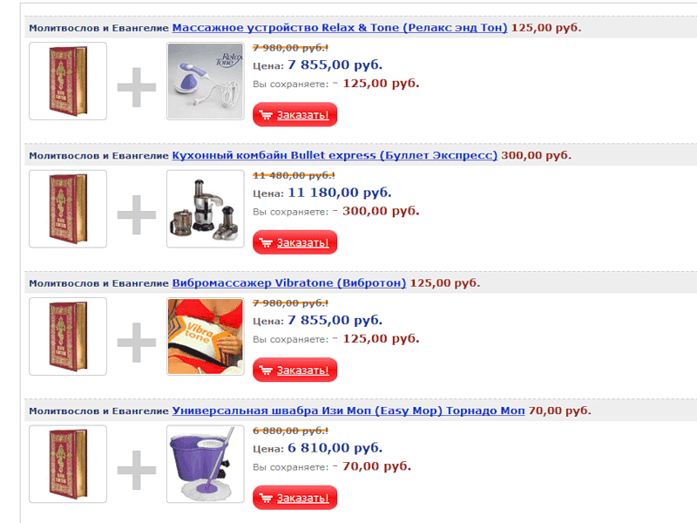Click the cart icon in the Bullet Express order button
This screenshot has height=523, width=697.
(266, 242)
